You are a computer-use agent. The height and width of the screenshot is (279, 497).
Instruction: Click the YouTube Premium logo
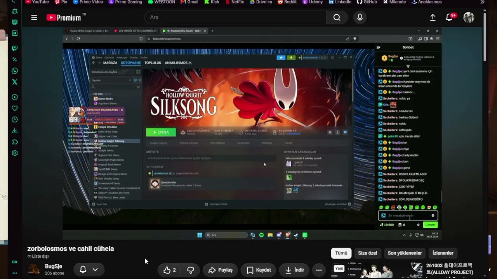pyautogui.click(x=64, y=17)
